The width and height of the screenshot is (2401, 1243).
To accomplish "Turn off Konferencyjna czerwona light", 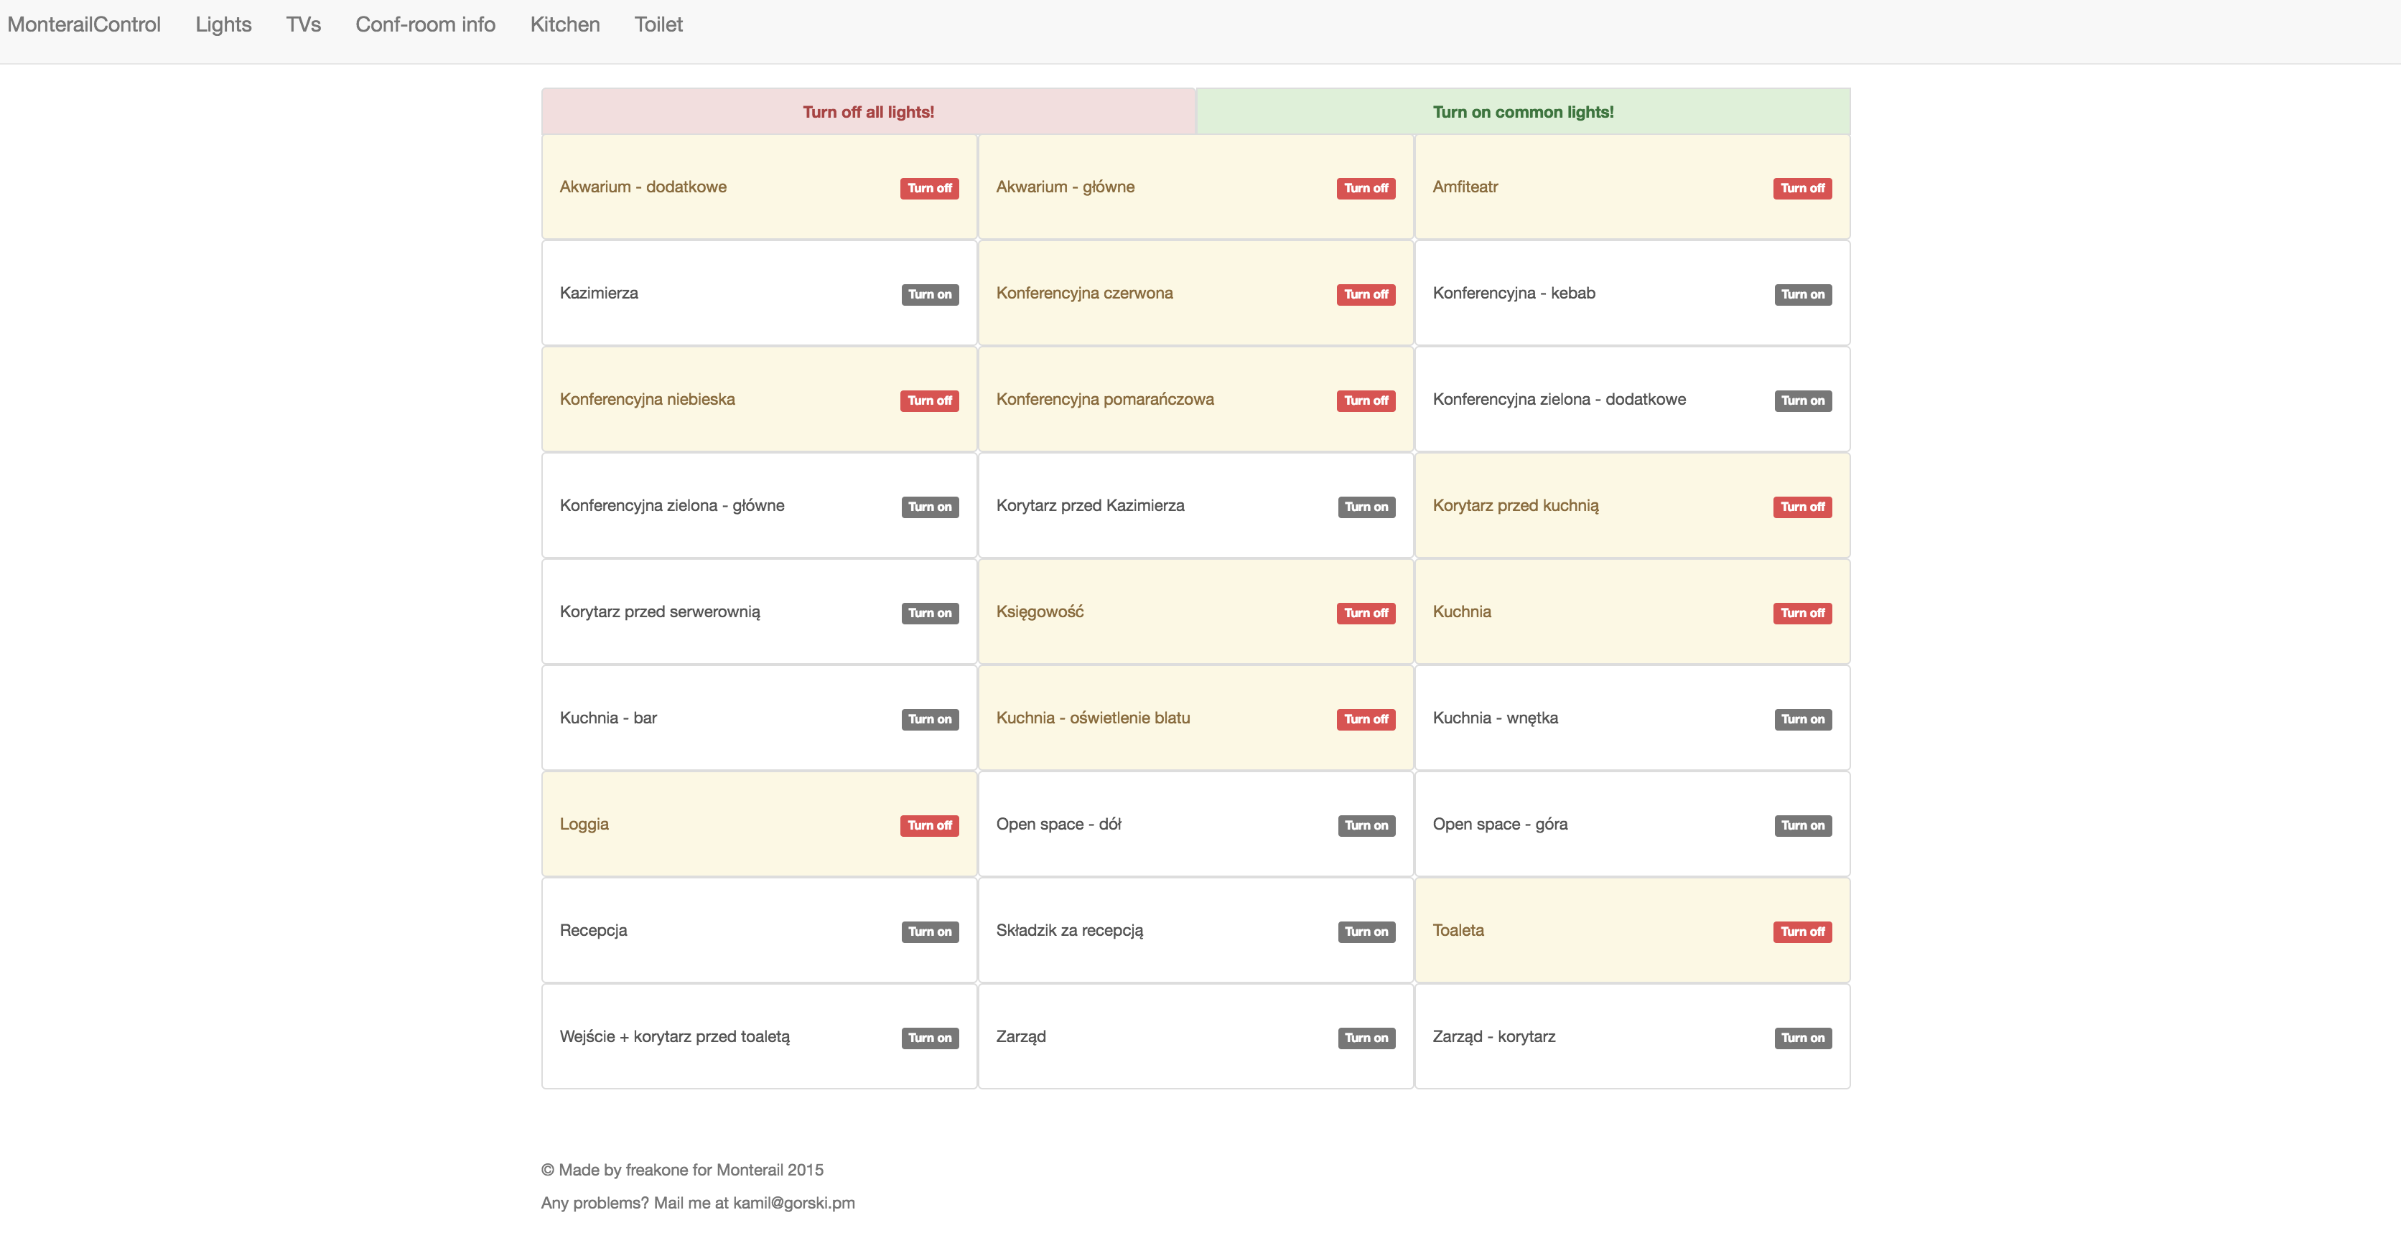I will (x=1366, y=294).
